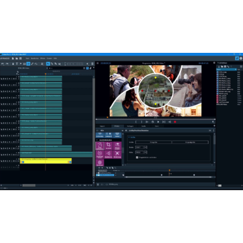Select the blue highlighted keyframe parameter row
This screenshot has height=243, width=243.
[106, 175]
